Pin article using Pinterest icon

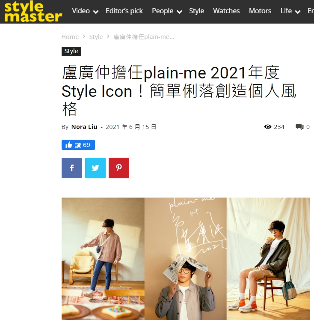[x=119, y=168]
